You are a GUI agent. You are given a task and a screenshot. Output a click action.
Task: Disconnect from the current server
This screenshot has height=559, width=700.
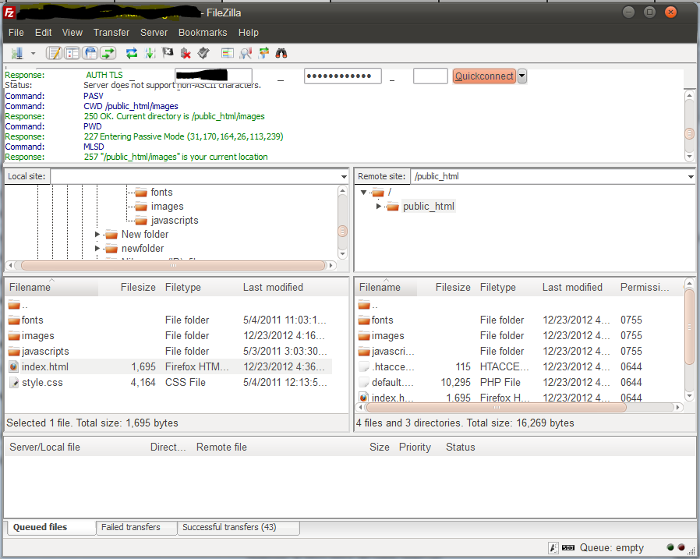tap(186, 53)
